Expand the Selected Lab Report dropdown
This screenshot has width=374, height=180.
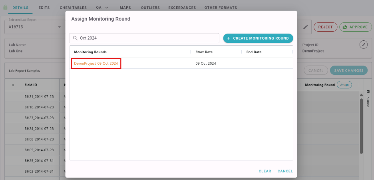point(60,27)
